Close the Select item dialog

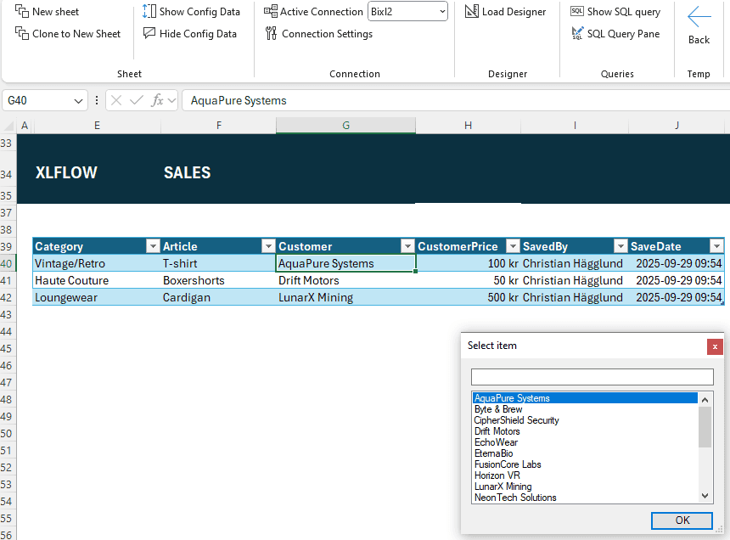tap(715, 346)
